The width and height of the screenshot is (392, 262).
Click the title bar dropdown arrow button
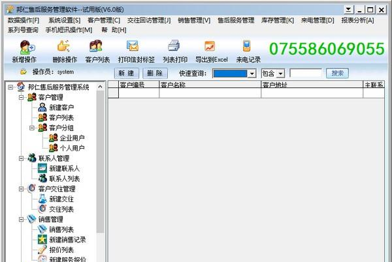[x=348, y=10]
